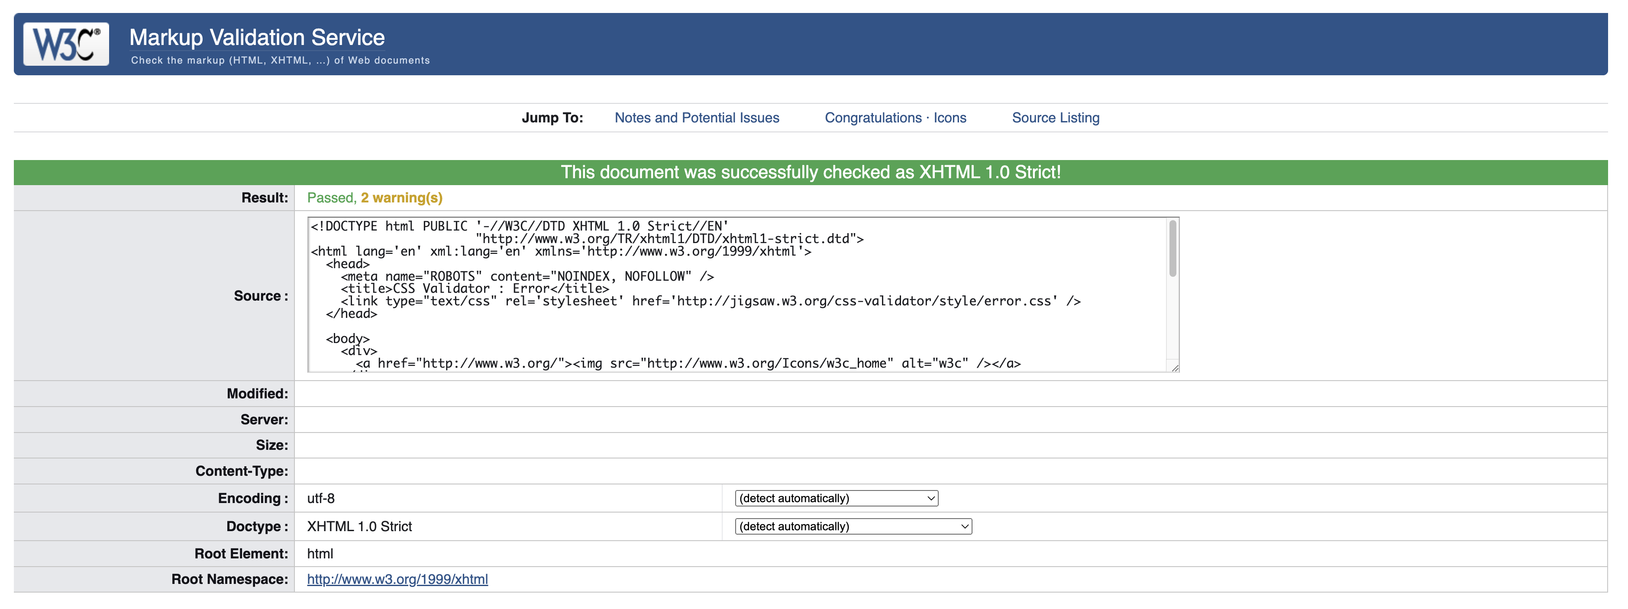This screenshot has width=1628, height=609.
Task: Click the 'Result:' row label
Action: 264,198
